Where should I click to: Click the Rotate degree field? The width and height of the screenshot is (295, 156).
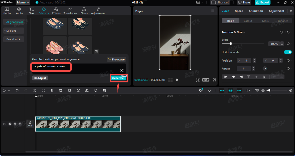click(244, 69)
